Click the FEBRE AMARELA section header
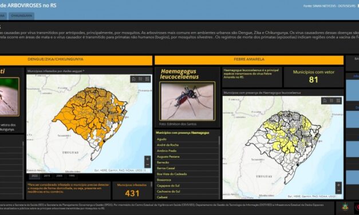 coord(249,60)
